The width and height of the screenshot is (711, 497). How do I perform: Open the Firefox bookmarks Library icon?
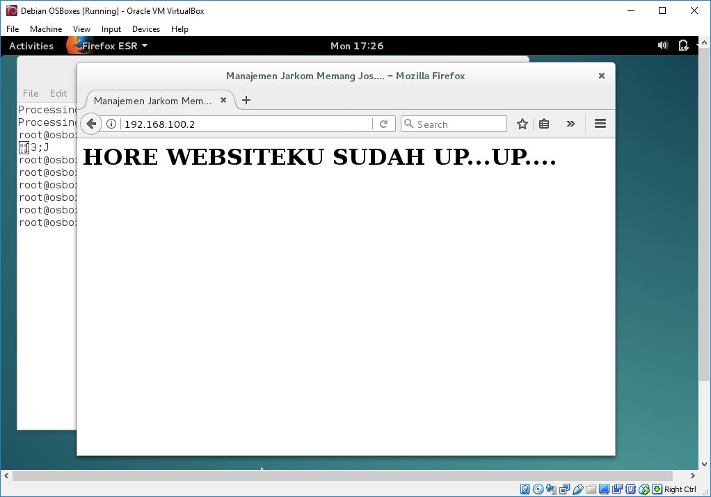(544, 123)
